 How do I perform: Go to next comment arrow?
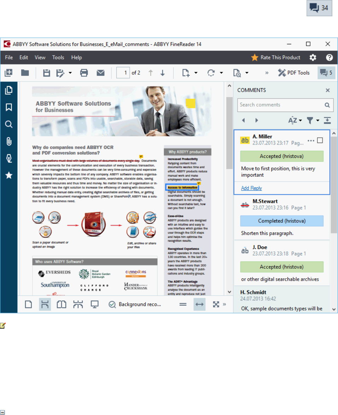coord(257,120)
